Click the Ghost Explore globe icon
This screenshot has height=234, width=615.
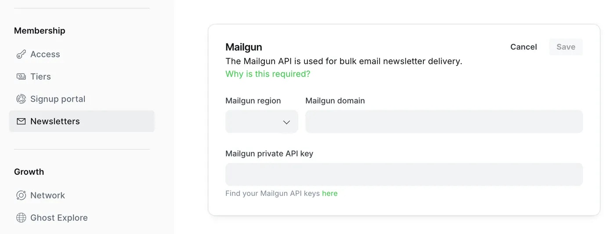coord(21,218)
